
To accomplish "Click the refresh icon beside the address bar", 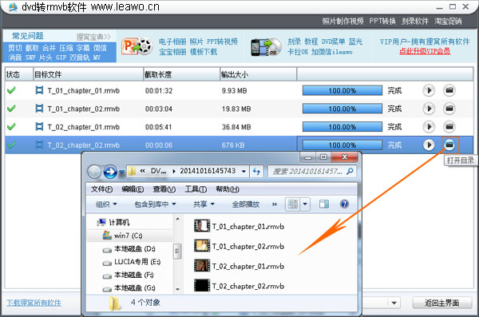I will coord(256,172).
